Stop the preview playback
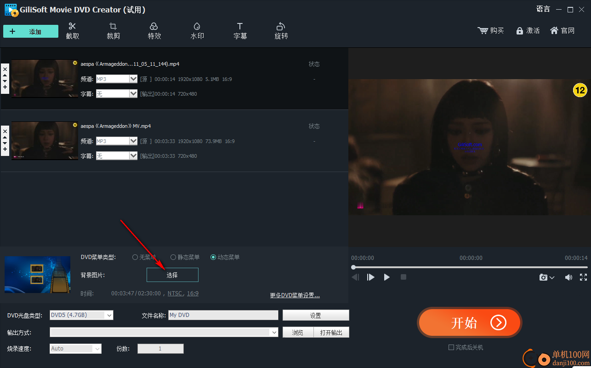 403,277
